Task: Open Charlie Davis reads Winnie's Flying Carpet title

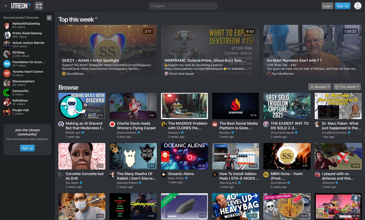Action: tap(136, 126)
